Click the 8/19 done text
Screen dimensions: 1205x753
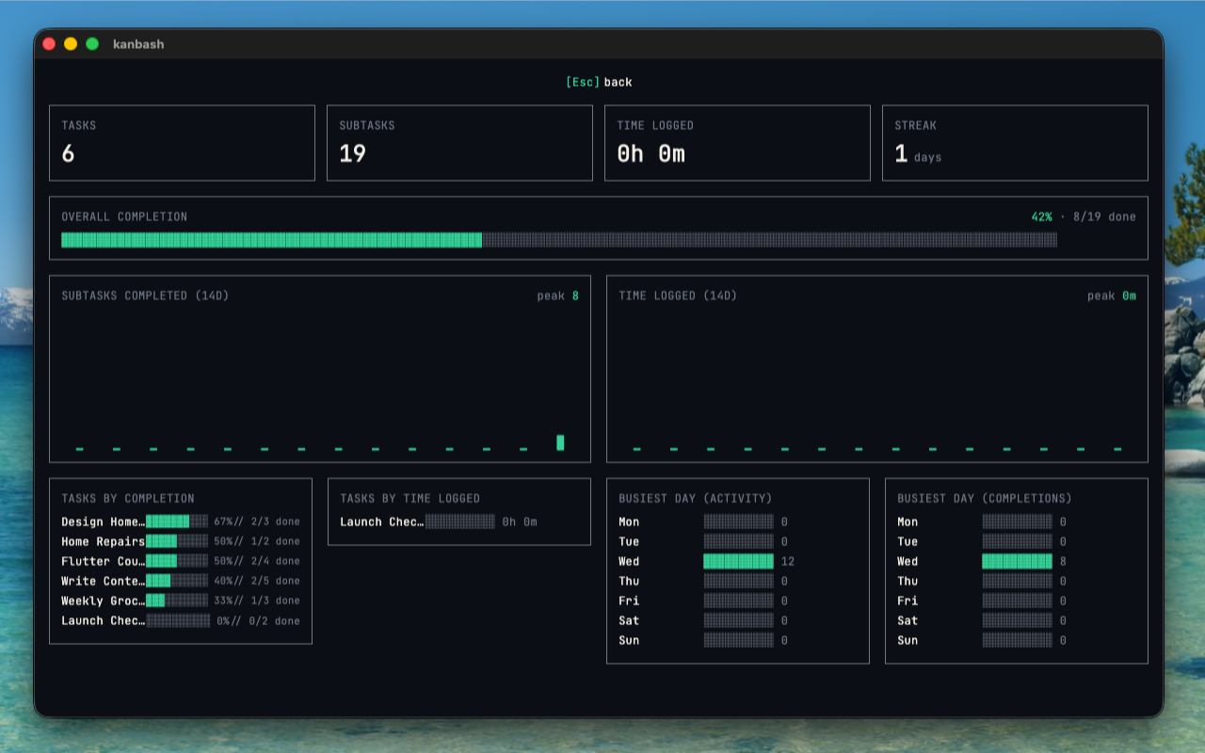pos(1104,216)
